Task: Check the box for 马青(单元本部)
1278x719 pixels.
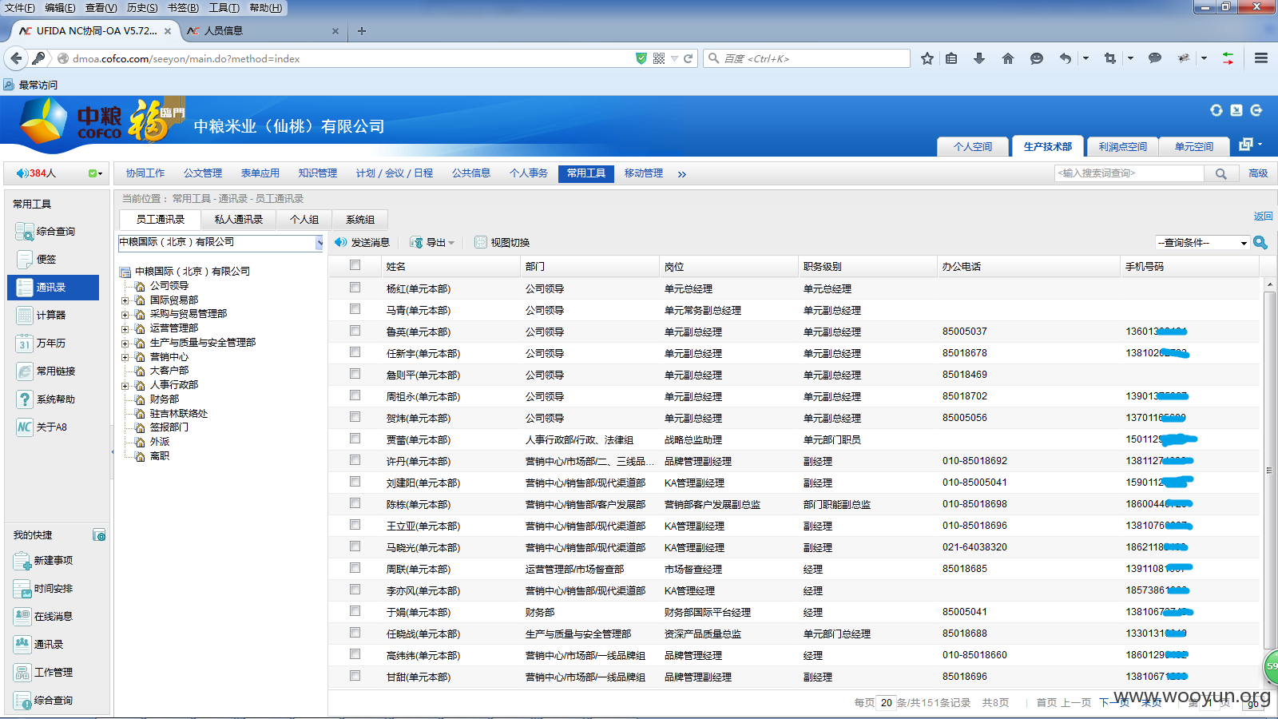Action: click(355, 309)
